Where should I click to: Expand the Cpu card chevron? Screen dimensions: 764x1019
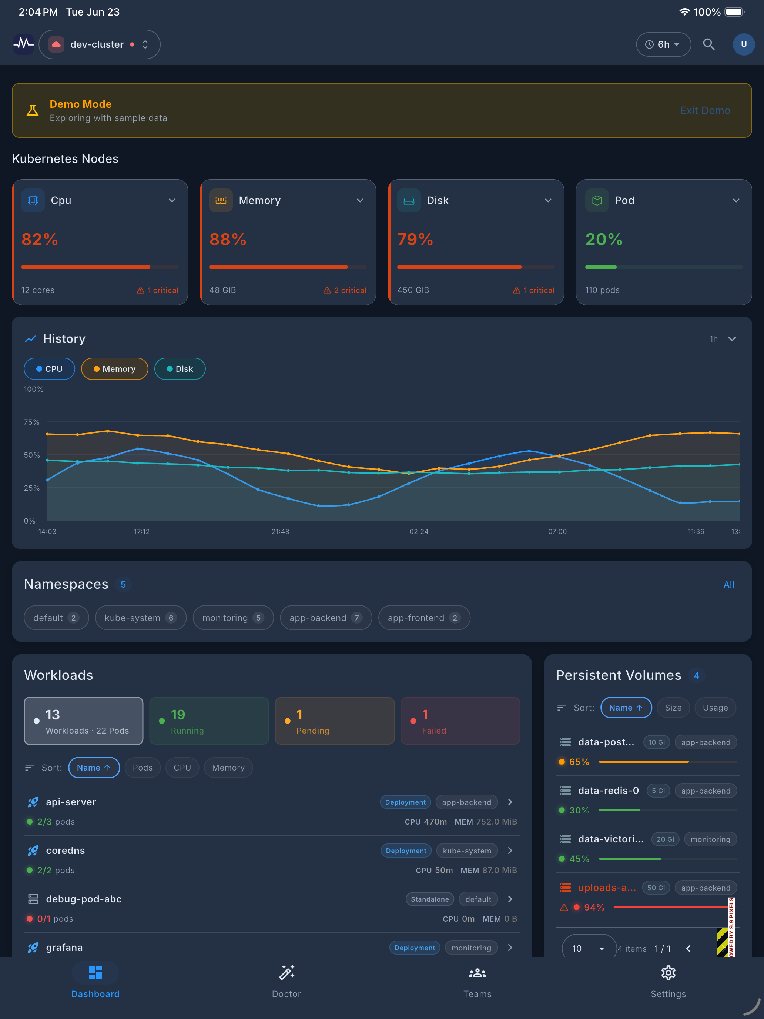(172, 200)
